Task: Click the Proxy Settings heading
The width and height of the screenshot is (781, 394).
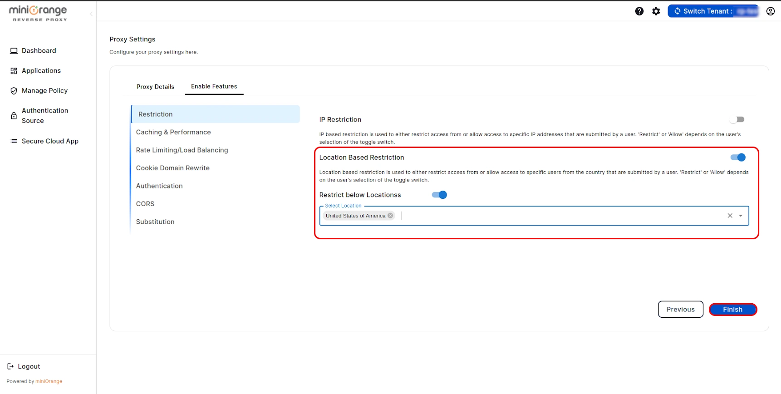Action: 133,39
